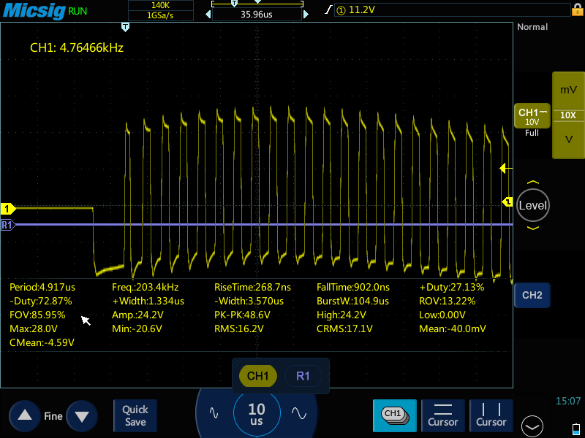
Task: Select the CRMS:17.1V measurement
Action: pos(344,328)
